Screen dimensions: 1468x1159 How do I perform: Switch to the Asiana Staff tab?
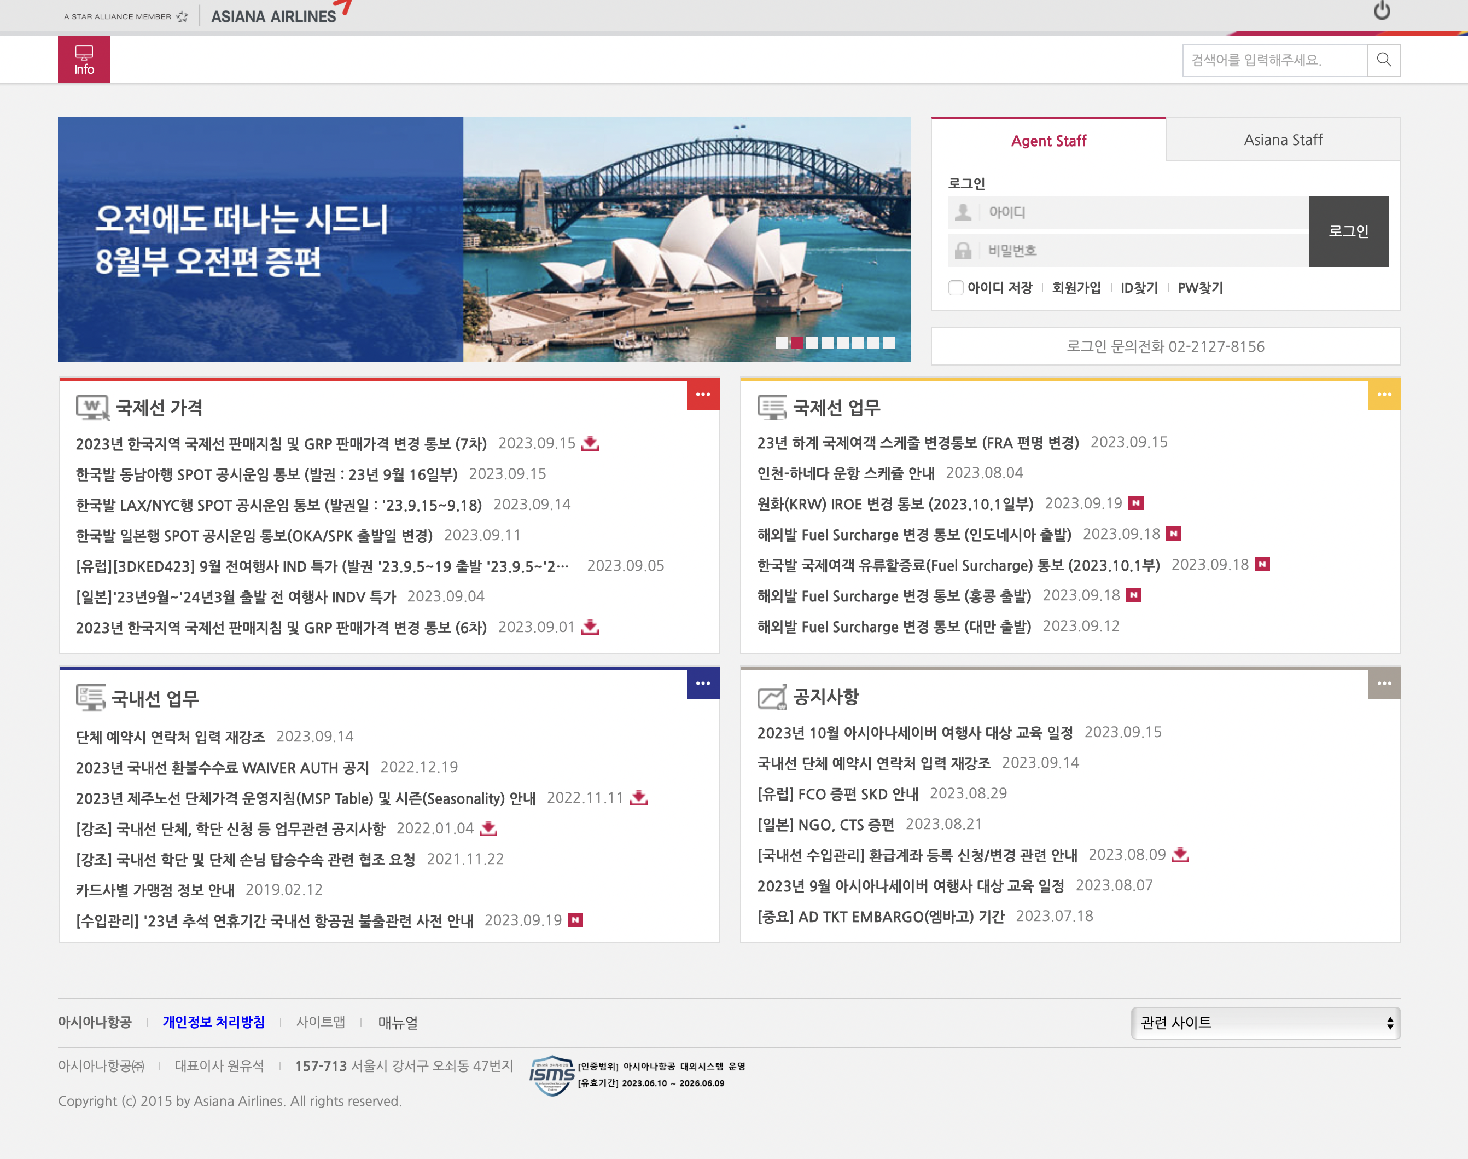[x=1282, y=139]
